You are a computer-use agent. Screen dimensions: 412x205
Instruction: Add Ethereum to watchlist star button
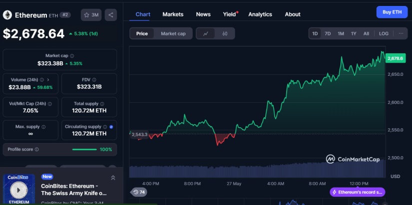point(91,15)
